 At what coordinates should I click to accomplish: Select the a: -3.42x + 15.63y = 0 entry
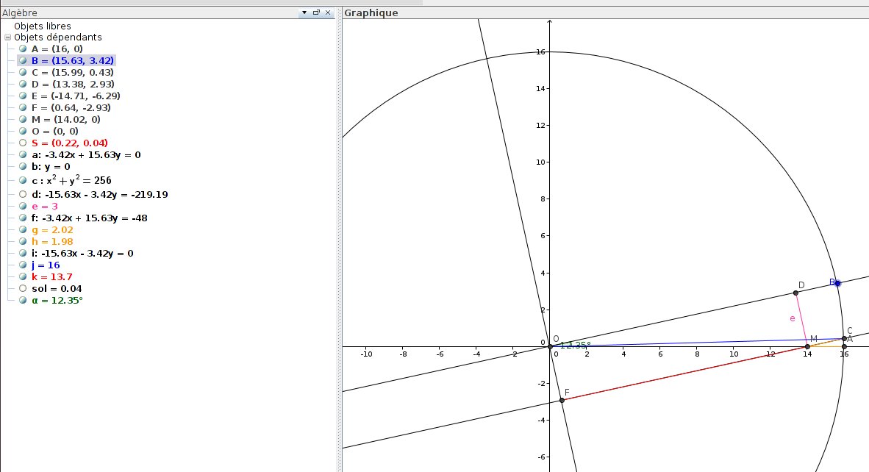coord(86,154)
